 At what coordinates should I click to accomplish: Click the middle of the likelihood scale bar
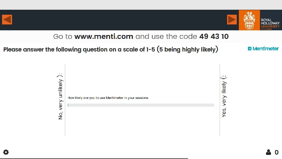[141, 105]
